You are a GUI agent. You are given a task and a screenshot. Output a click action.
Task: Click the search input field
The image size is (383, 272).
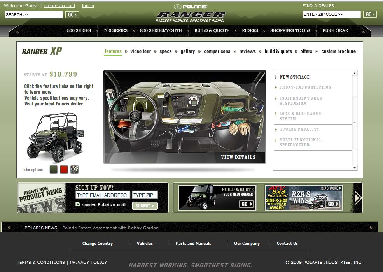(x=34, y=15)
